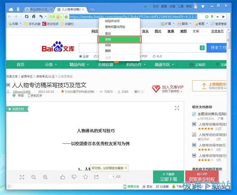The width and height of the screenshot is (237, 195).
Task: Open the 频道专区 dropdown menu
Action: (164, 65)
